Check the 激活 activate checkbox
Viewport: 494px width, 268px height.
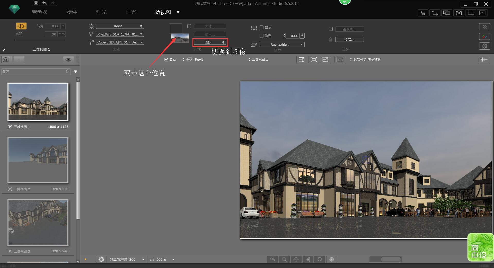pos(261,36)
